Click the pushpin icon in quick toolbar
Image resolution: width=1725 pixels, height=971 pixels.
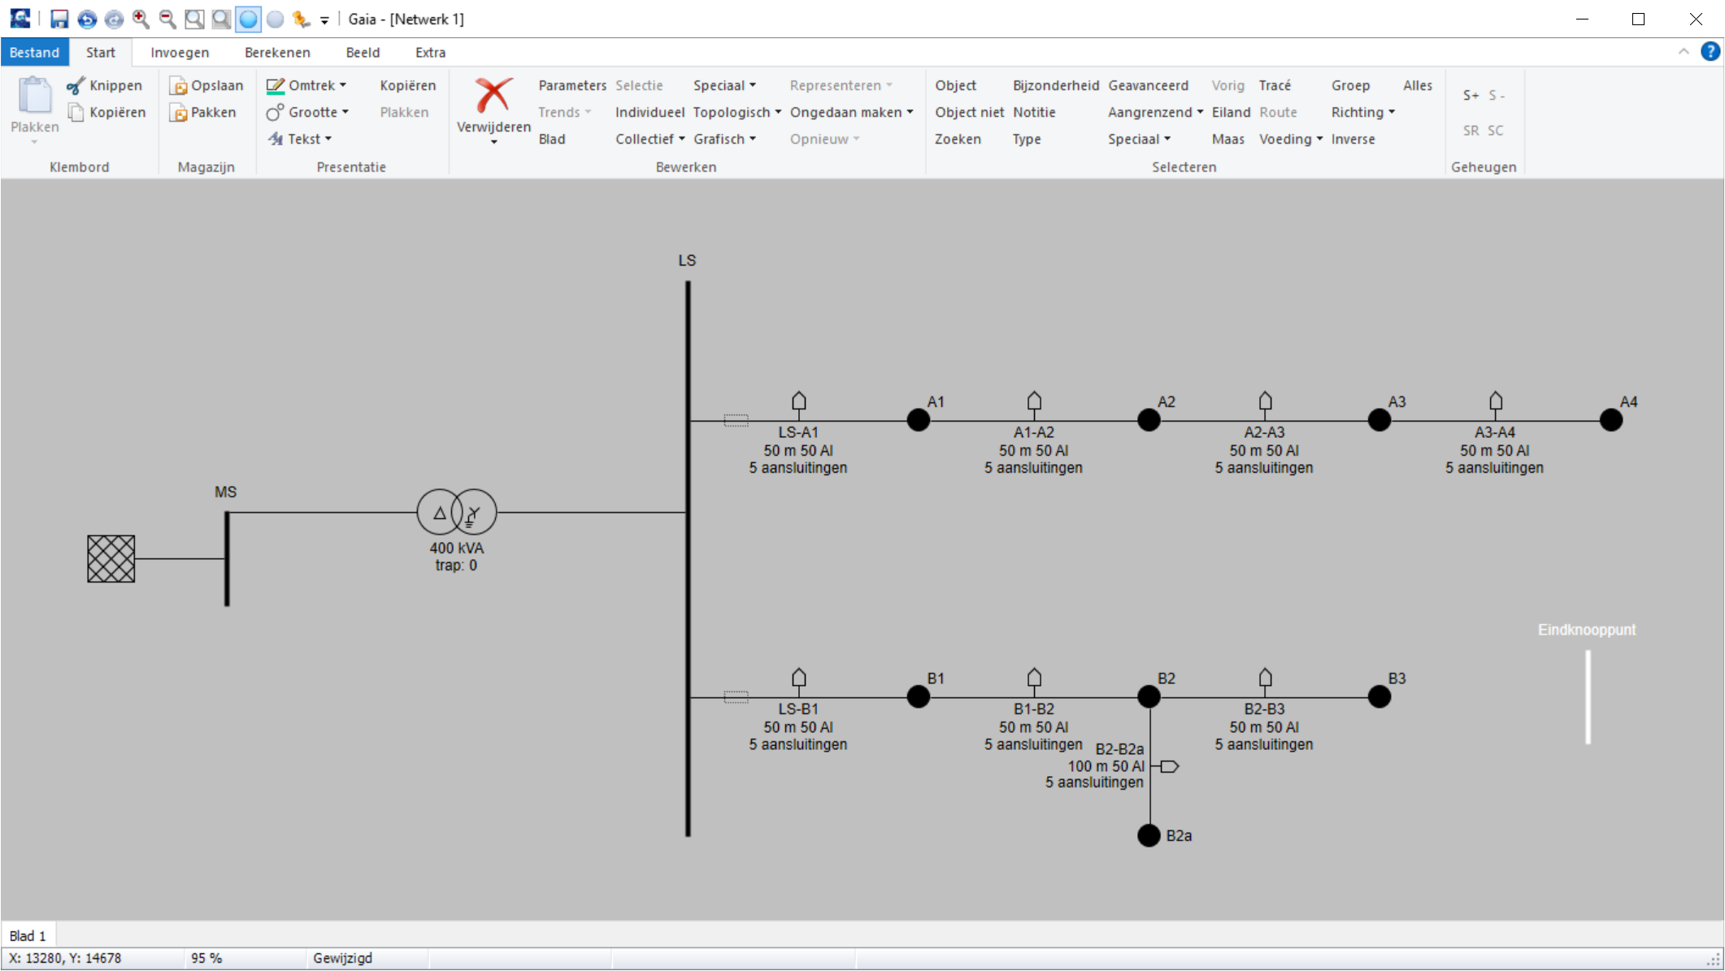pyautogui.click(x=302, y=19)
